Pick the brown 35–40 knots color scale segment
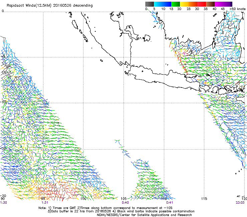Screen dimensions: 247x217 pos(210,4)
